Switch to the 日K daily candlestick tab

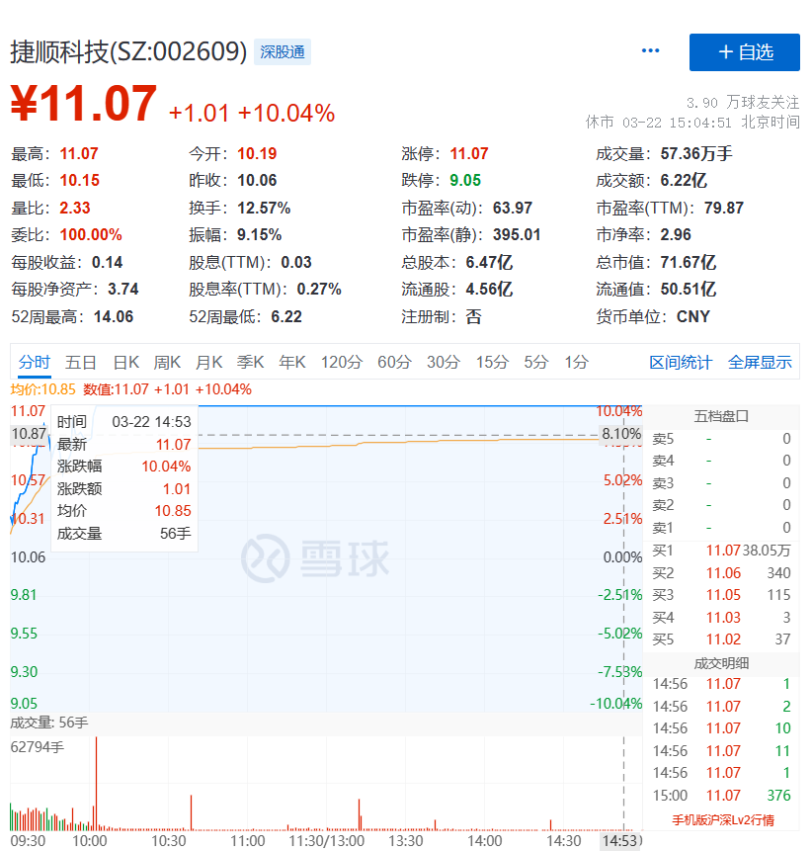click(x=125, y=362)
